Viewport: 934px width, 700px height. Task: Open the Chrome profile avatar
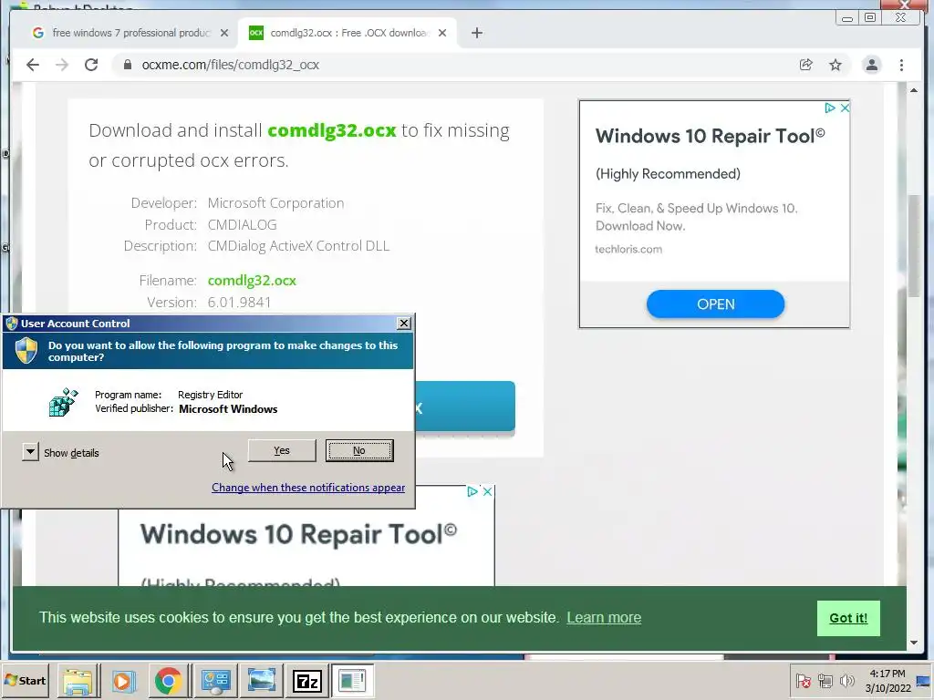pyautogui.click(x=871, y=65)
